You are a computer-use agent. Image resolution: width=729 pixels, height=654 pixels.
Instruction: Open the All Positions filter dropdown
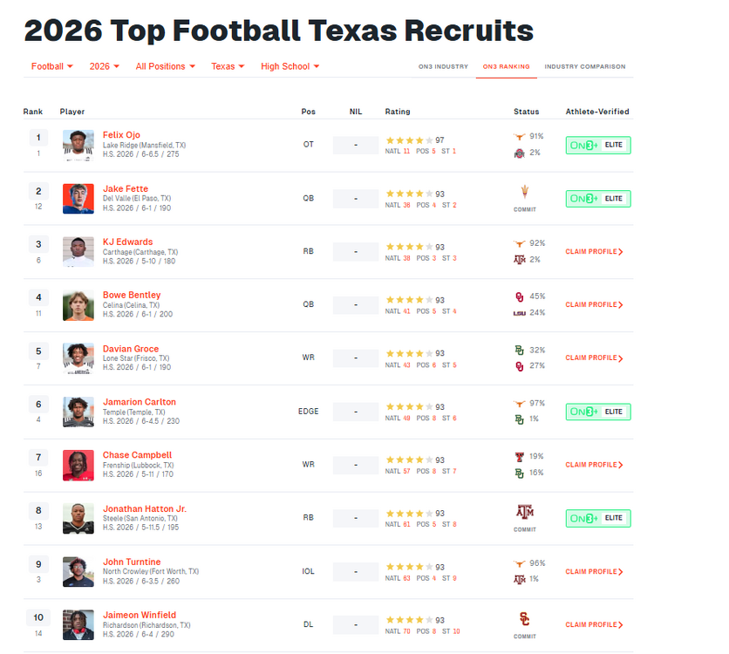(x=165, y=66)
